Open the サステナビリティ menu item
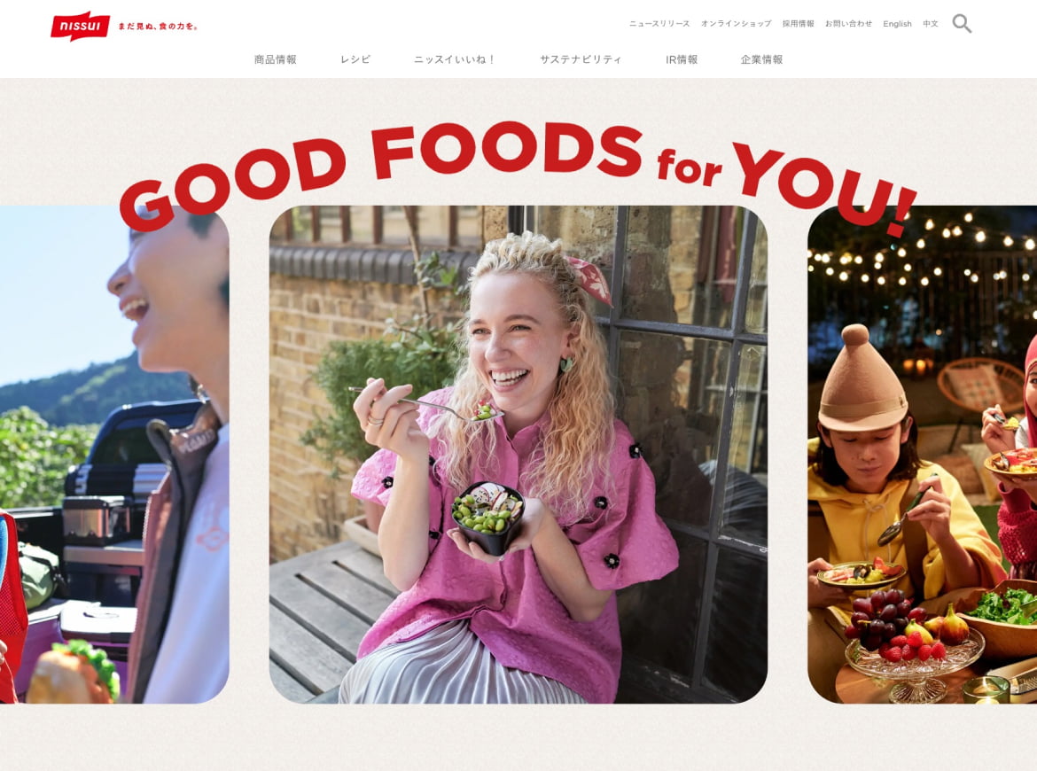 (x=581, y=59)
